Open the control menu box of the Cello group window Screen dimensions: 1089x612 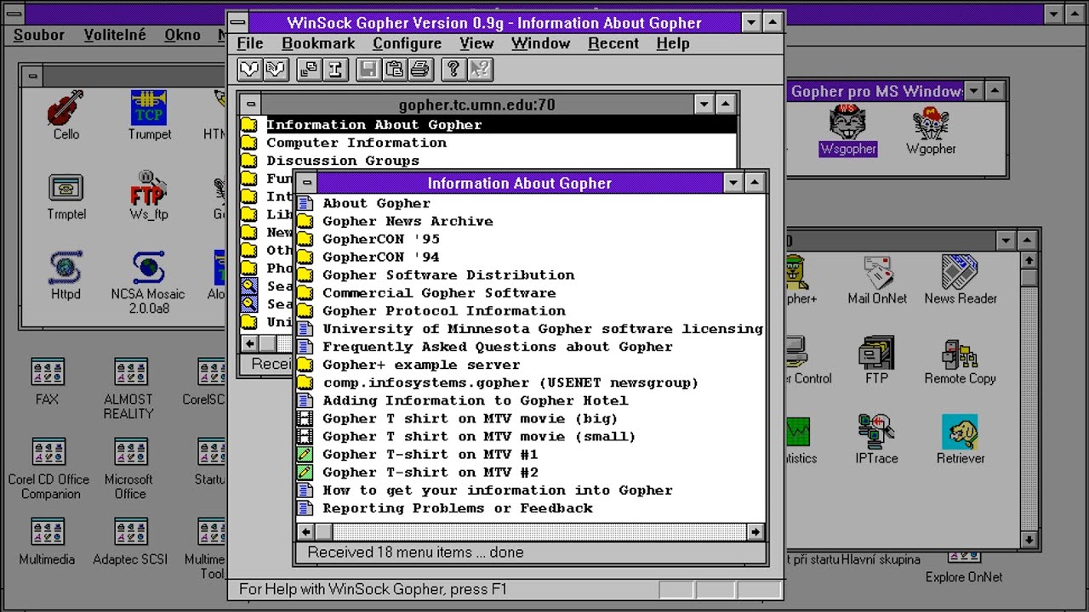(x=32, y=76)
